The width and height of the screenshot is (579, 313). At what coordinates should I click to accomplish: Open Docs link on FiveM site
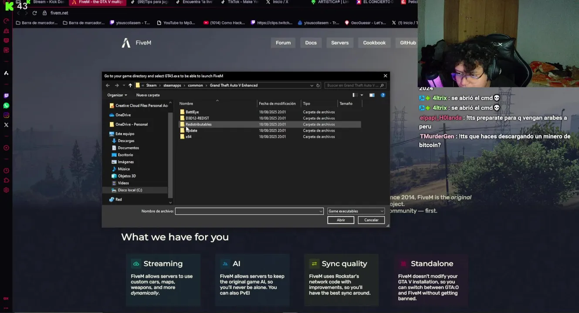click(311, 43)
